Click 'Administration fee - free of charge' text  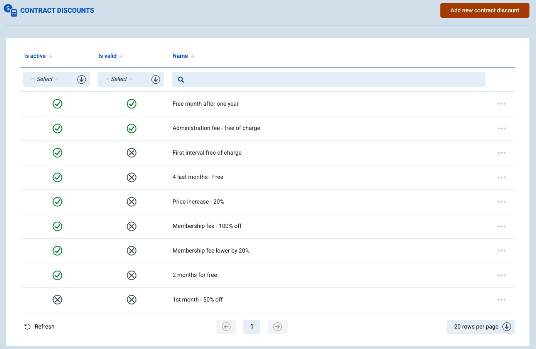[216, 128]
